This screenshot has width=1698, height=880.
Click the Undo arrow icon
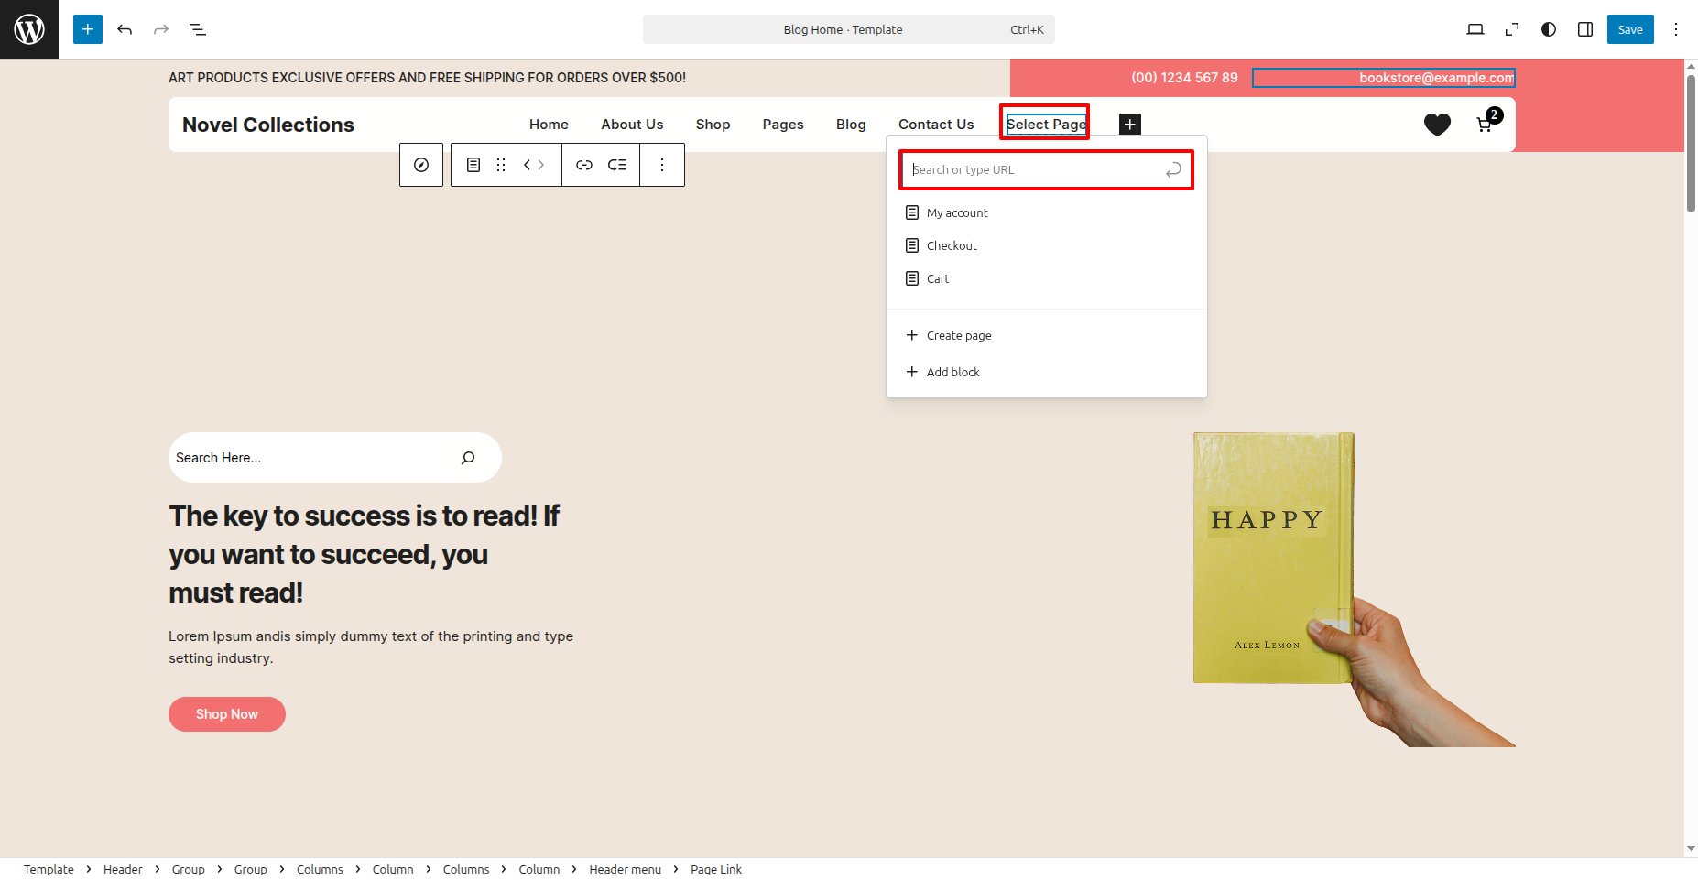[x=125, y=29]
